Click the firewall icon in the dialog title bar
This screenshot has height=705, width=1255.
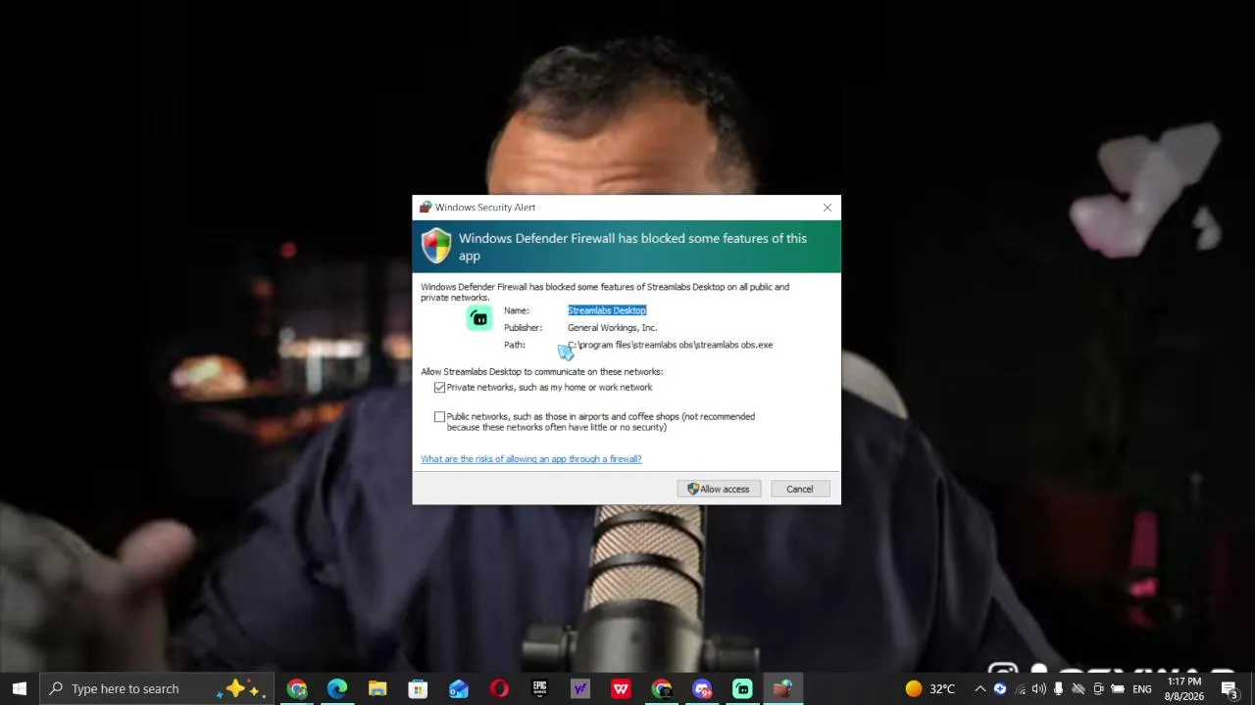pyautogui.click(x=426, y=208)
